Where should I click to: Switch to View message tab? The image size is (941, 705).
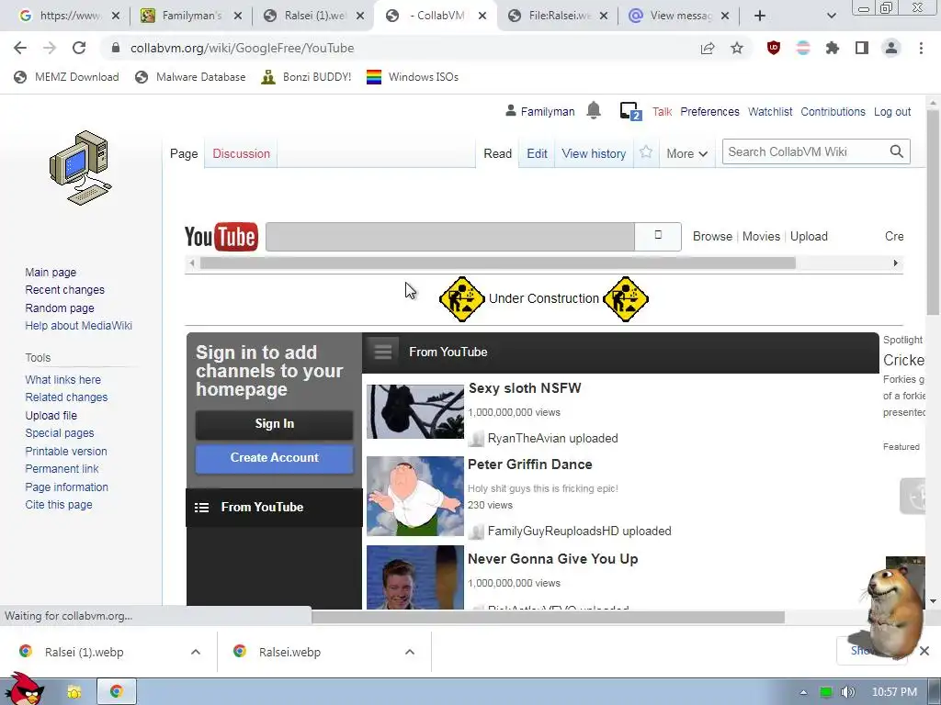tap(681, 16)
